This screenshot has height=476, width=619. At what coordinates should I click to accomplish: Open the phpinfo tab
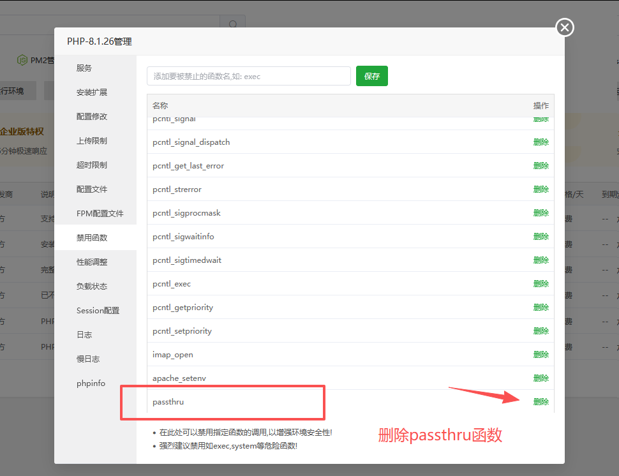[91, 383]
